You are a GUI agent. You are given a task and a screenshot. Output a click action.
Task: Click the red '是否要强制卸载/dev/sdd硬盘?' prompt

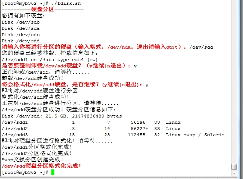[x=66, y=66]
